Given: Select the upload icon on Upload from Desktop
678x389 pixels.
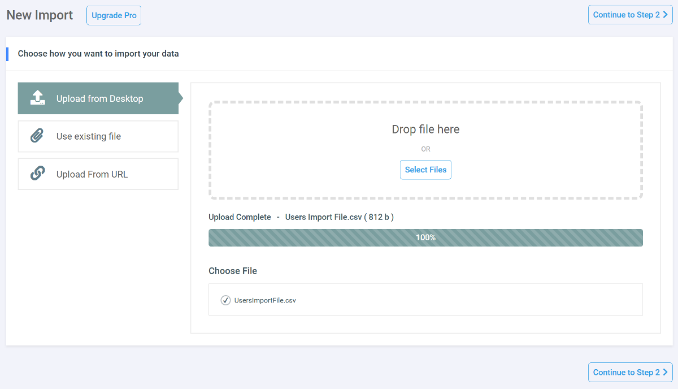Looking at the screenshot, I should coord(37,98).
